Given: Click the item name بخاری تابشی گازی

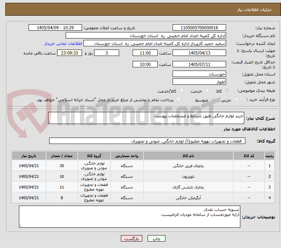Looking at the screenshot, I should pos(188,187).
